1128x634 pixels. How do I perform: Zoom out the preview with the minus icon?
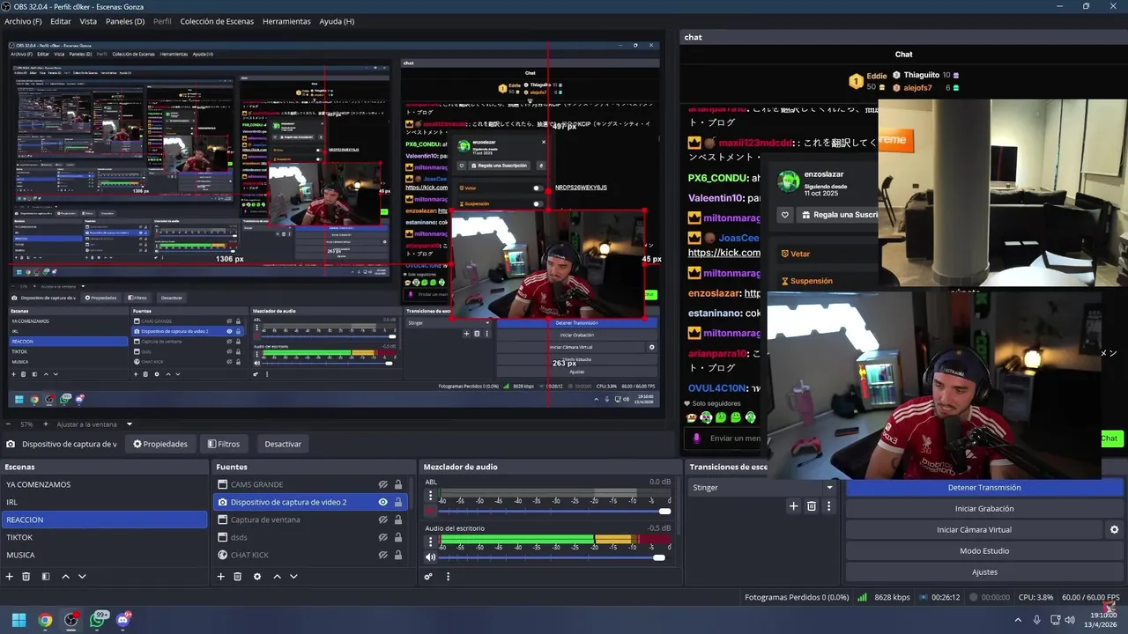pos(10,424)
